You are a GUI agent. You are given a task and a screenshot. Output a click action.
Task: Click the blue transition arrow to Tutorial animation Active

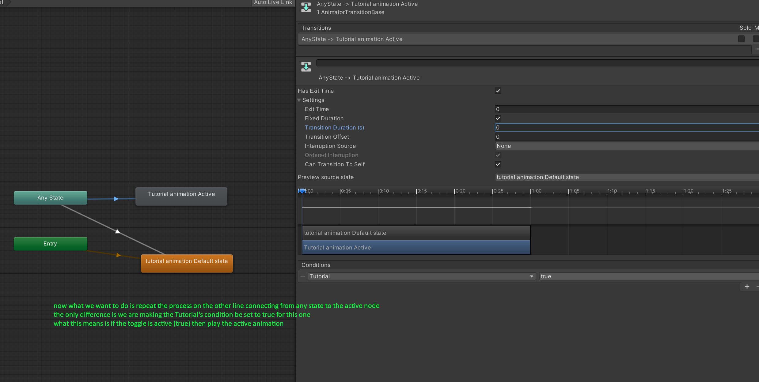click(x=116, y=199)
